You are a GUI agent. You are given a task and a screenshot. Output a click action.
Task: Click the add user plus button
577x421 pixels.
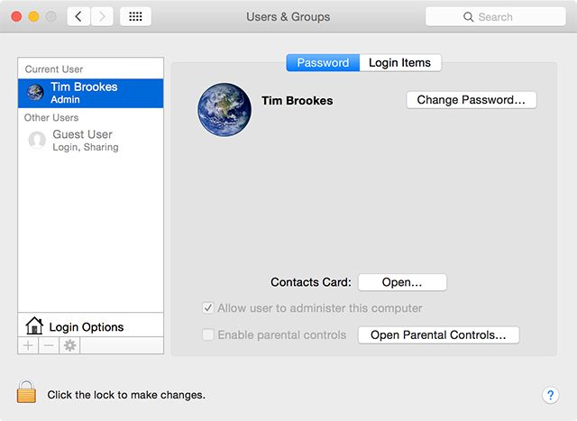point(28,345)
